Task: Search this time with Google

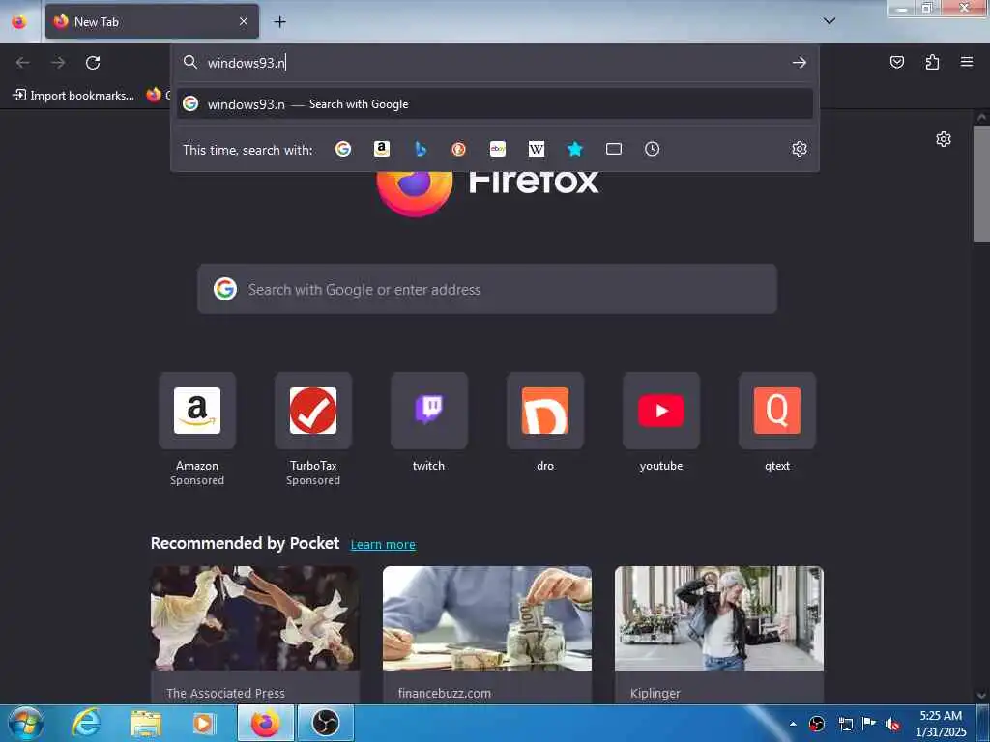Action: (343, 149)
